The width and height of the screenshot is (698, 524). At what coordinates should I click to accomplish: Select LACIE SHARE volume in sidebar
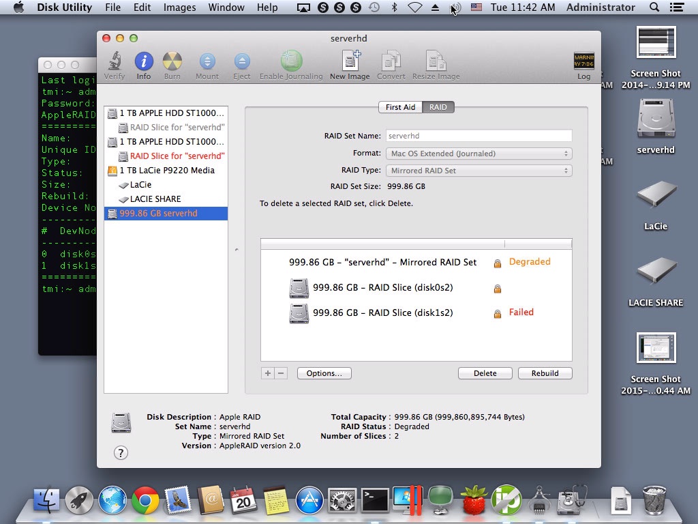click(166, 199)
